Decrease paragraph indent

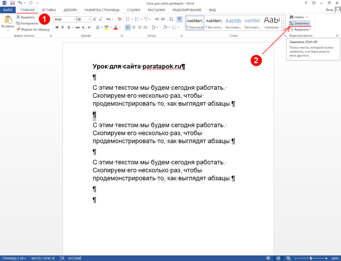157,19
